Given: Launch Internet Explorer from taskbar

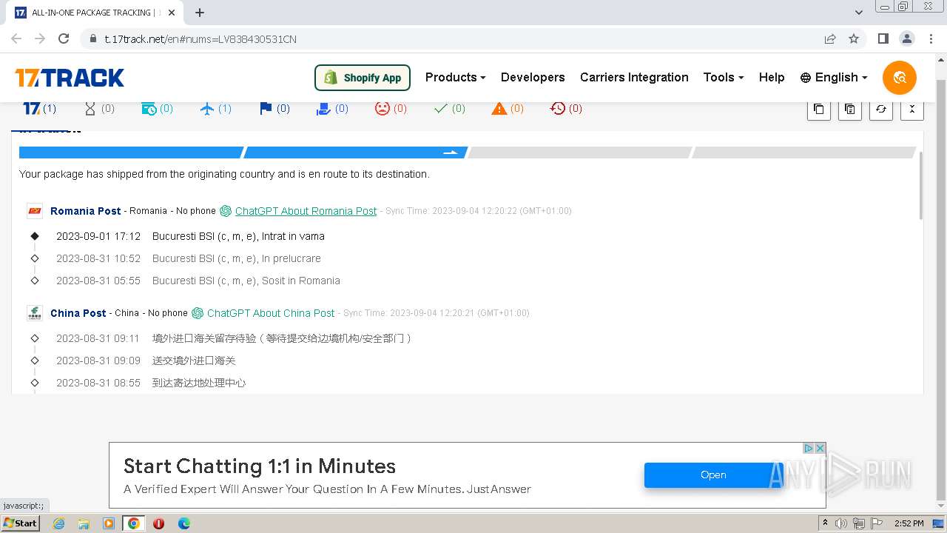Looking at the screenshot, I should [x=58, y=523].
